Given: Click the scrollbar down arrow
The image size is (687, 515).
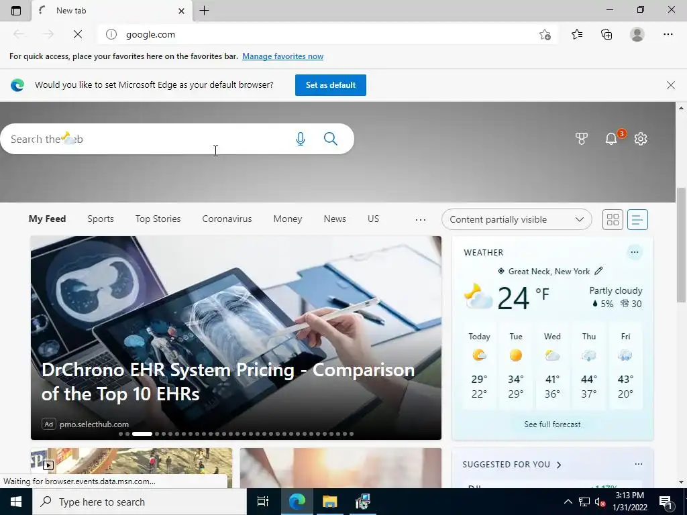Looking at the screenshot, I should 681,481.
